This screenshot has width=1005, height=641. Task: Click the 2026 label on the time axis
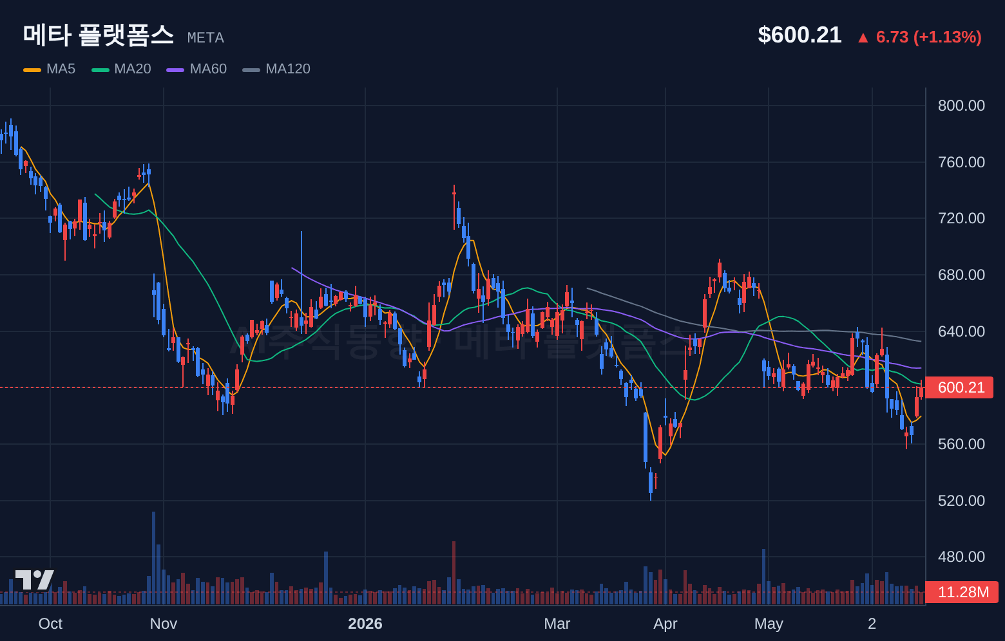[x=365, y=624]
